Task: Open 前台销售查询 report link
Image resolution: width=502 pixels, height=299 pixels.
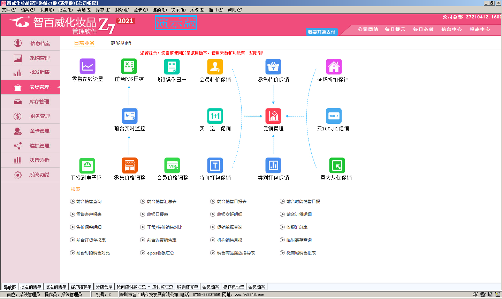Action: (89, 202)
